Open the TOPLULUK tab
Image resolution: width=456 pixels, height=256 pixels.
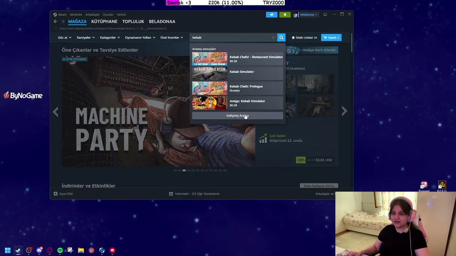tap(133, 21)
